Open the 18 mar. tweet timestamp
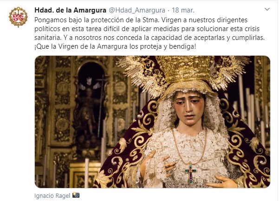The width and height of the screenshot is (279, 201). [183, 10]
